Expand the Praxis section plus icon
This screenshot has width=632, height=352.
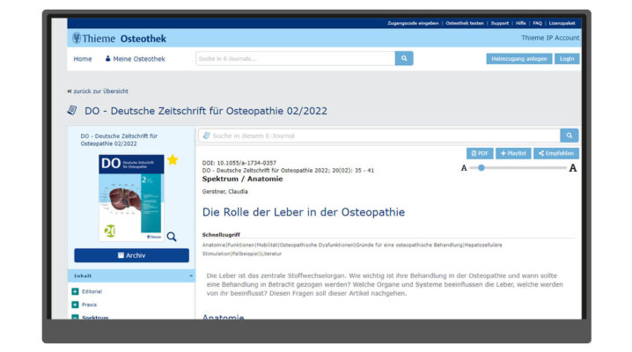pyautogui.click(x=75, y=304)
